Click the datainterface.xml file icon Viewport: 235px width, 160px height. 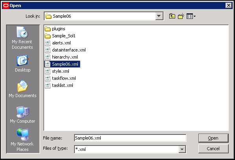point(48,50)
